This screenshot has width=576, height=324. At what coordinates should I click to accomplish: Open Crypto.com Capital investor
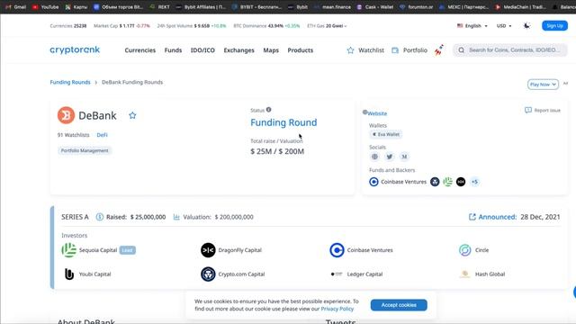(x=241, y=274)
